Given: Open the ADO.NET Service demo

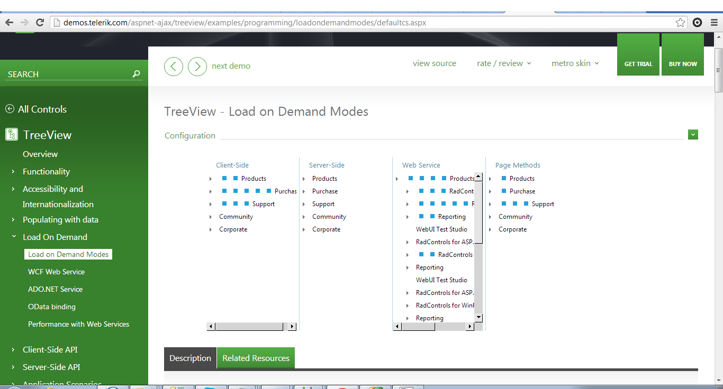Looking at the screenshot, I should click(x=55, y=289).
